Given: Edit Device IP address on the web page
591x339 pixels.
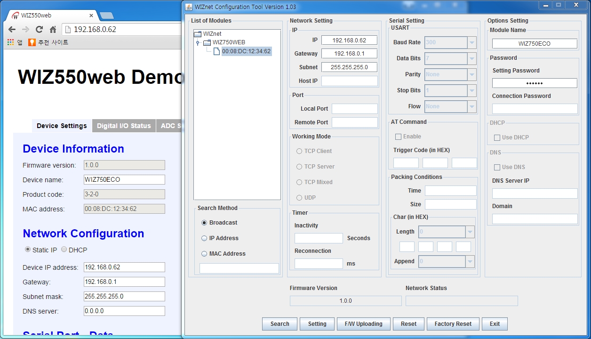Looking at the screenshot, I should coord(124,267).
